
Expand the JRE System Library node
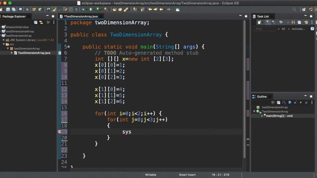[x=3, y=40]
